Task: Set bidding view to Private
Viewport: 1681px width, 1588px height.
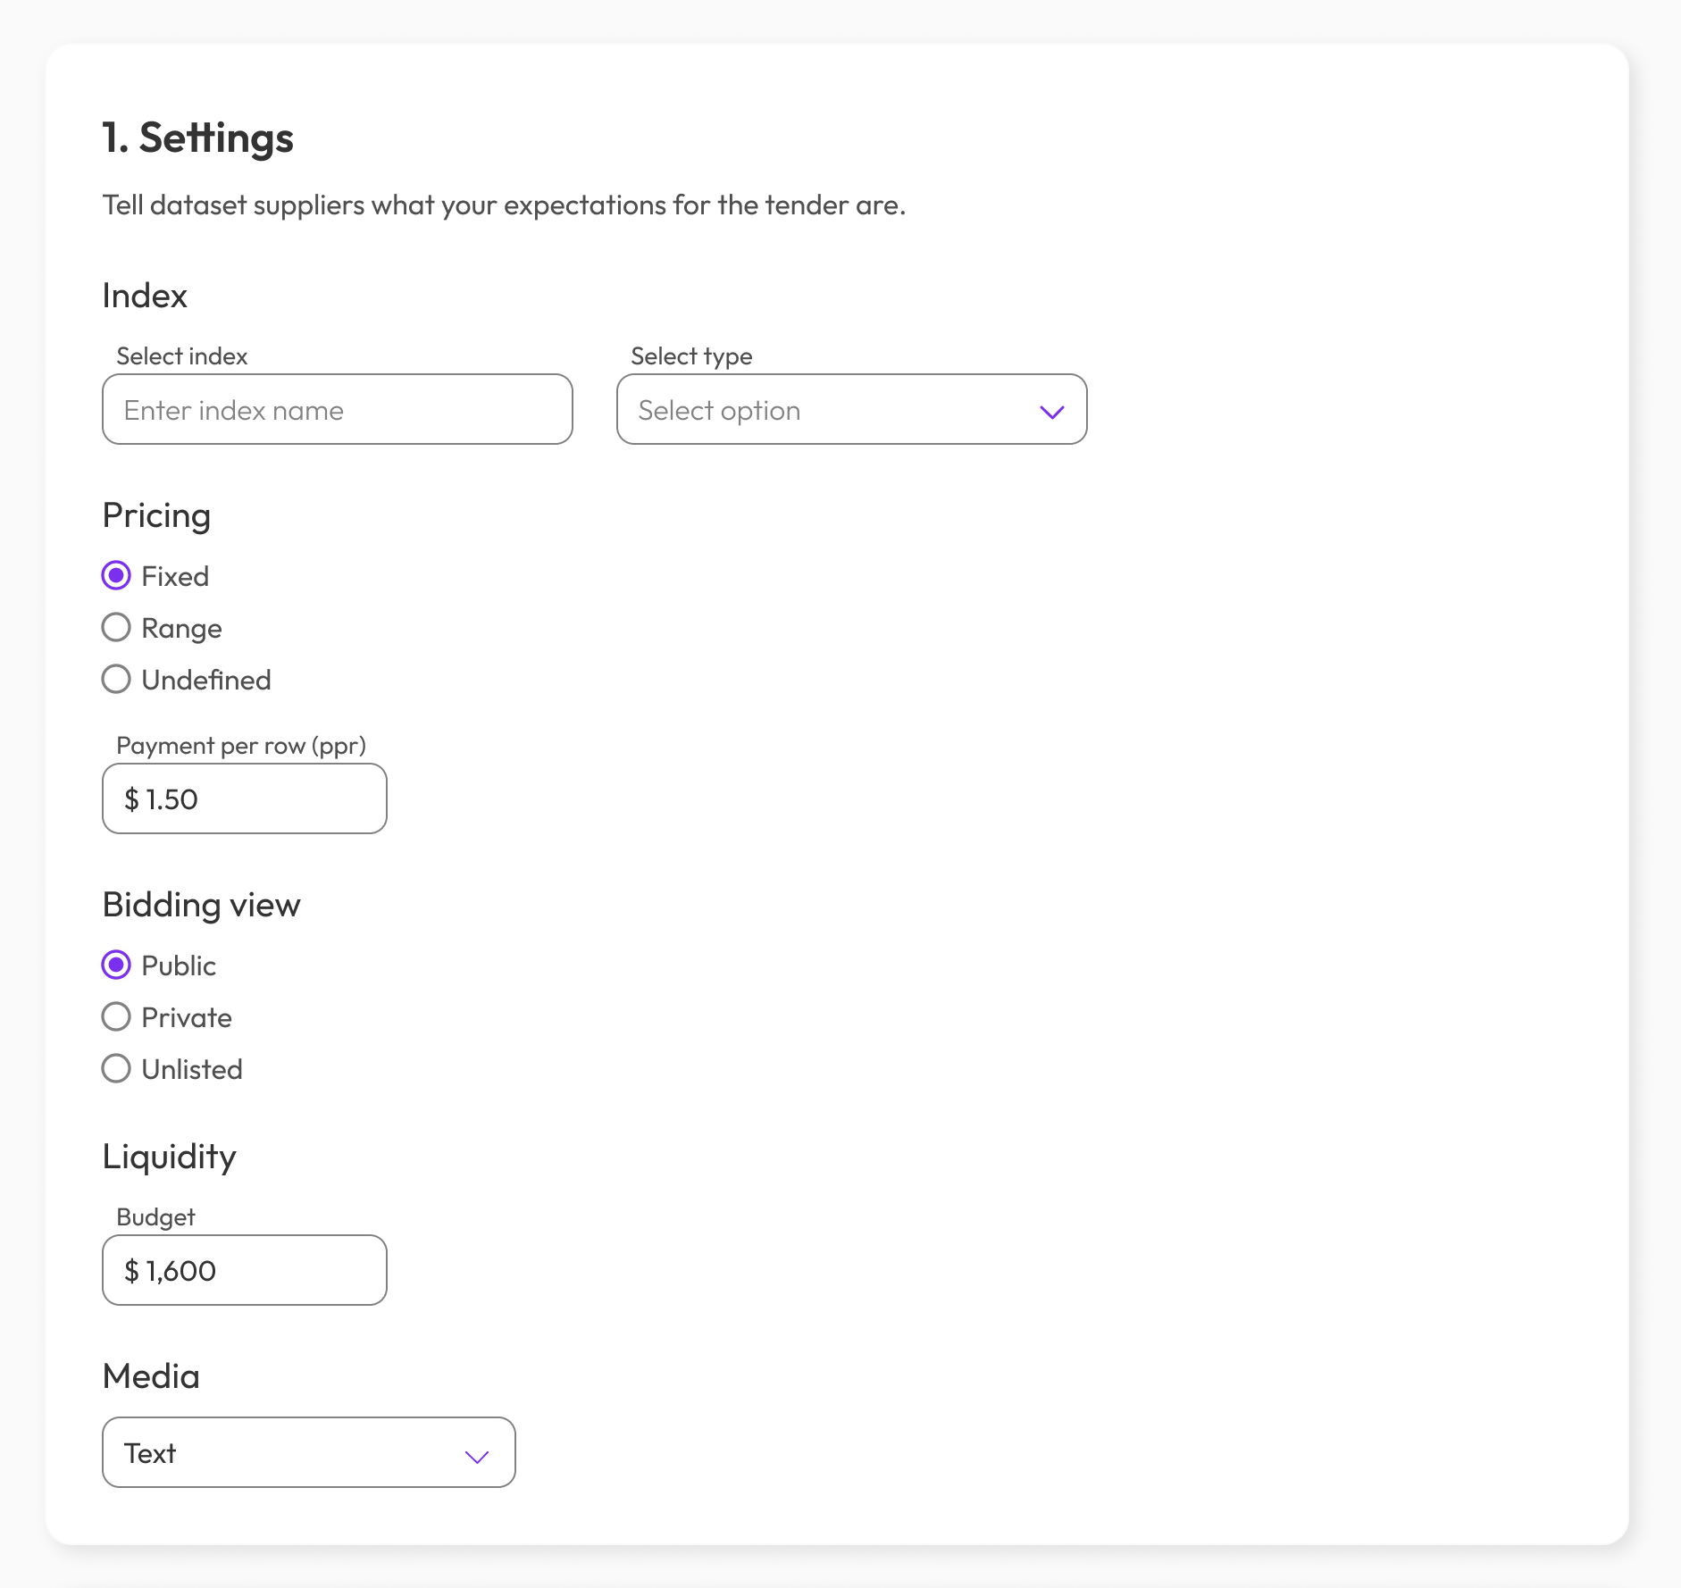Action: coord(116,1016)
